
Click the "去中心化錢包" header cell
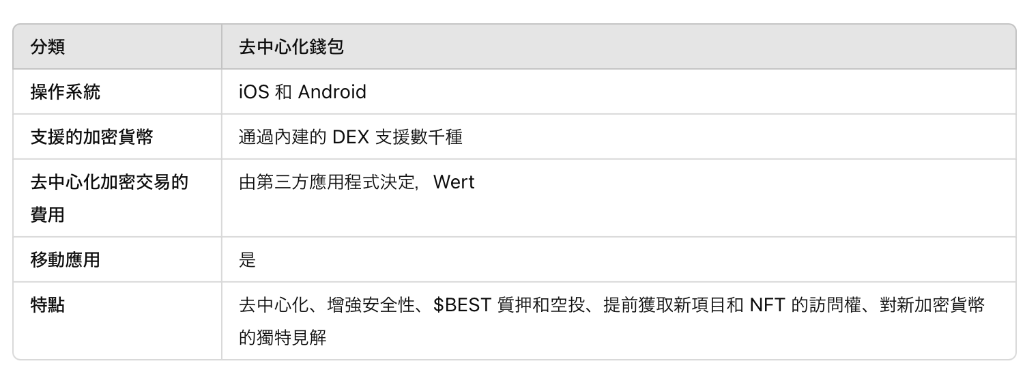[x=291, y=47]
